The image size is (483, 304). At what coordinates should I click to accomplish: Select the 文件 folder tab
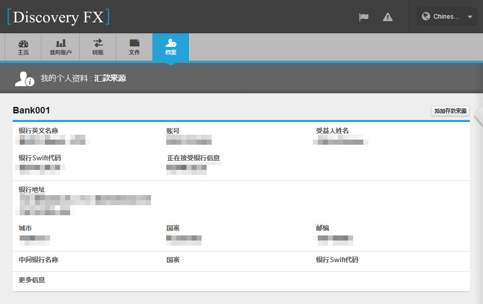pyautogui.click(x=134, y=47)
